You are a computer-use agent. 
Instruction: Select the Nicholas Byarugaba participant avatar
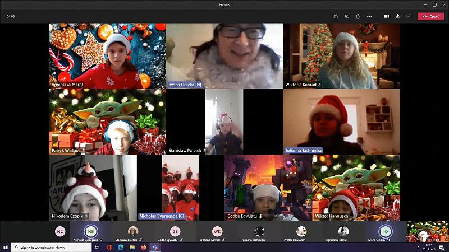point(90,231)
